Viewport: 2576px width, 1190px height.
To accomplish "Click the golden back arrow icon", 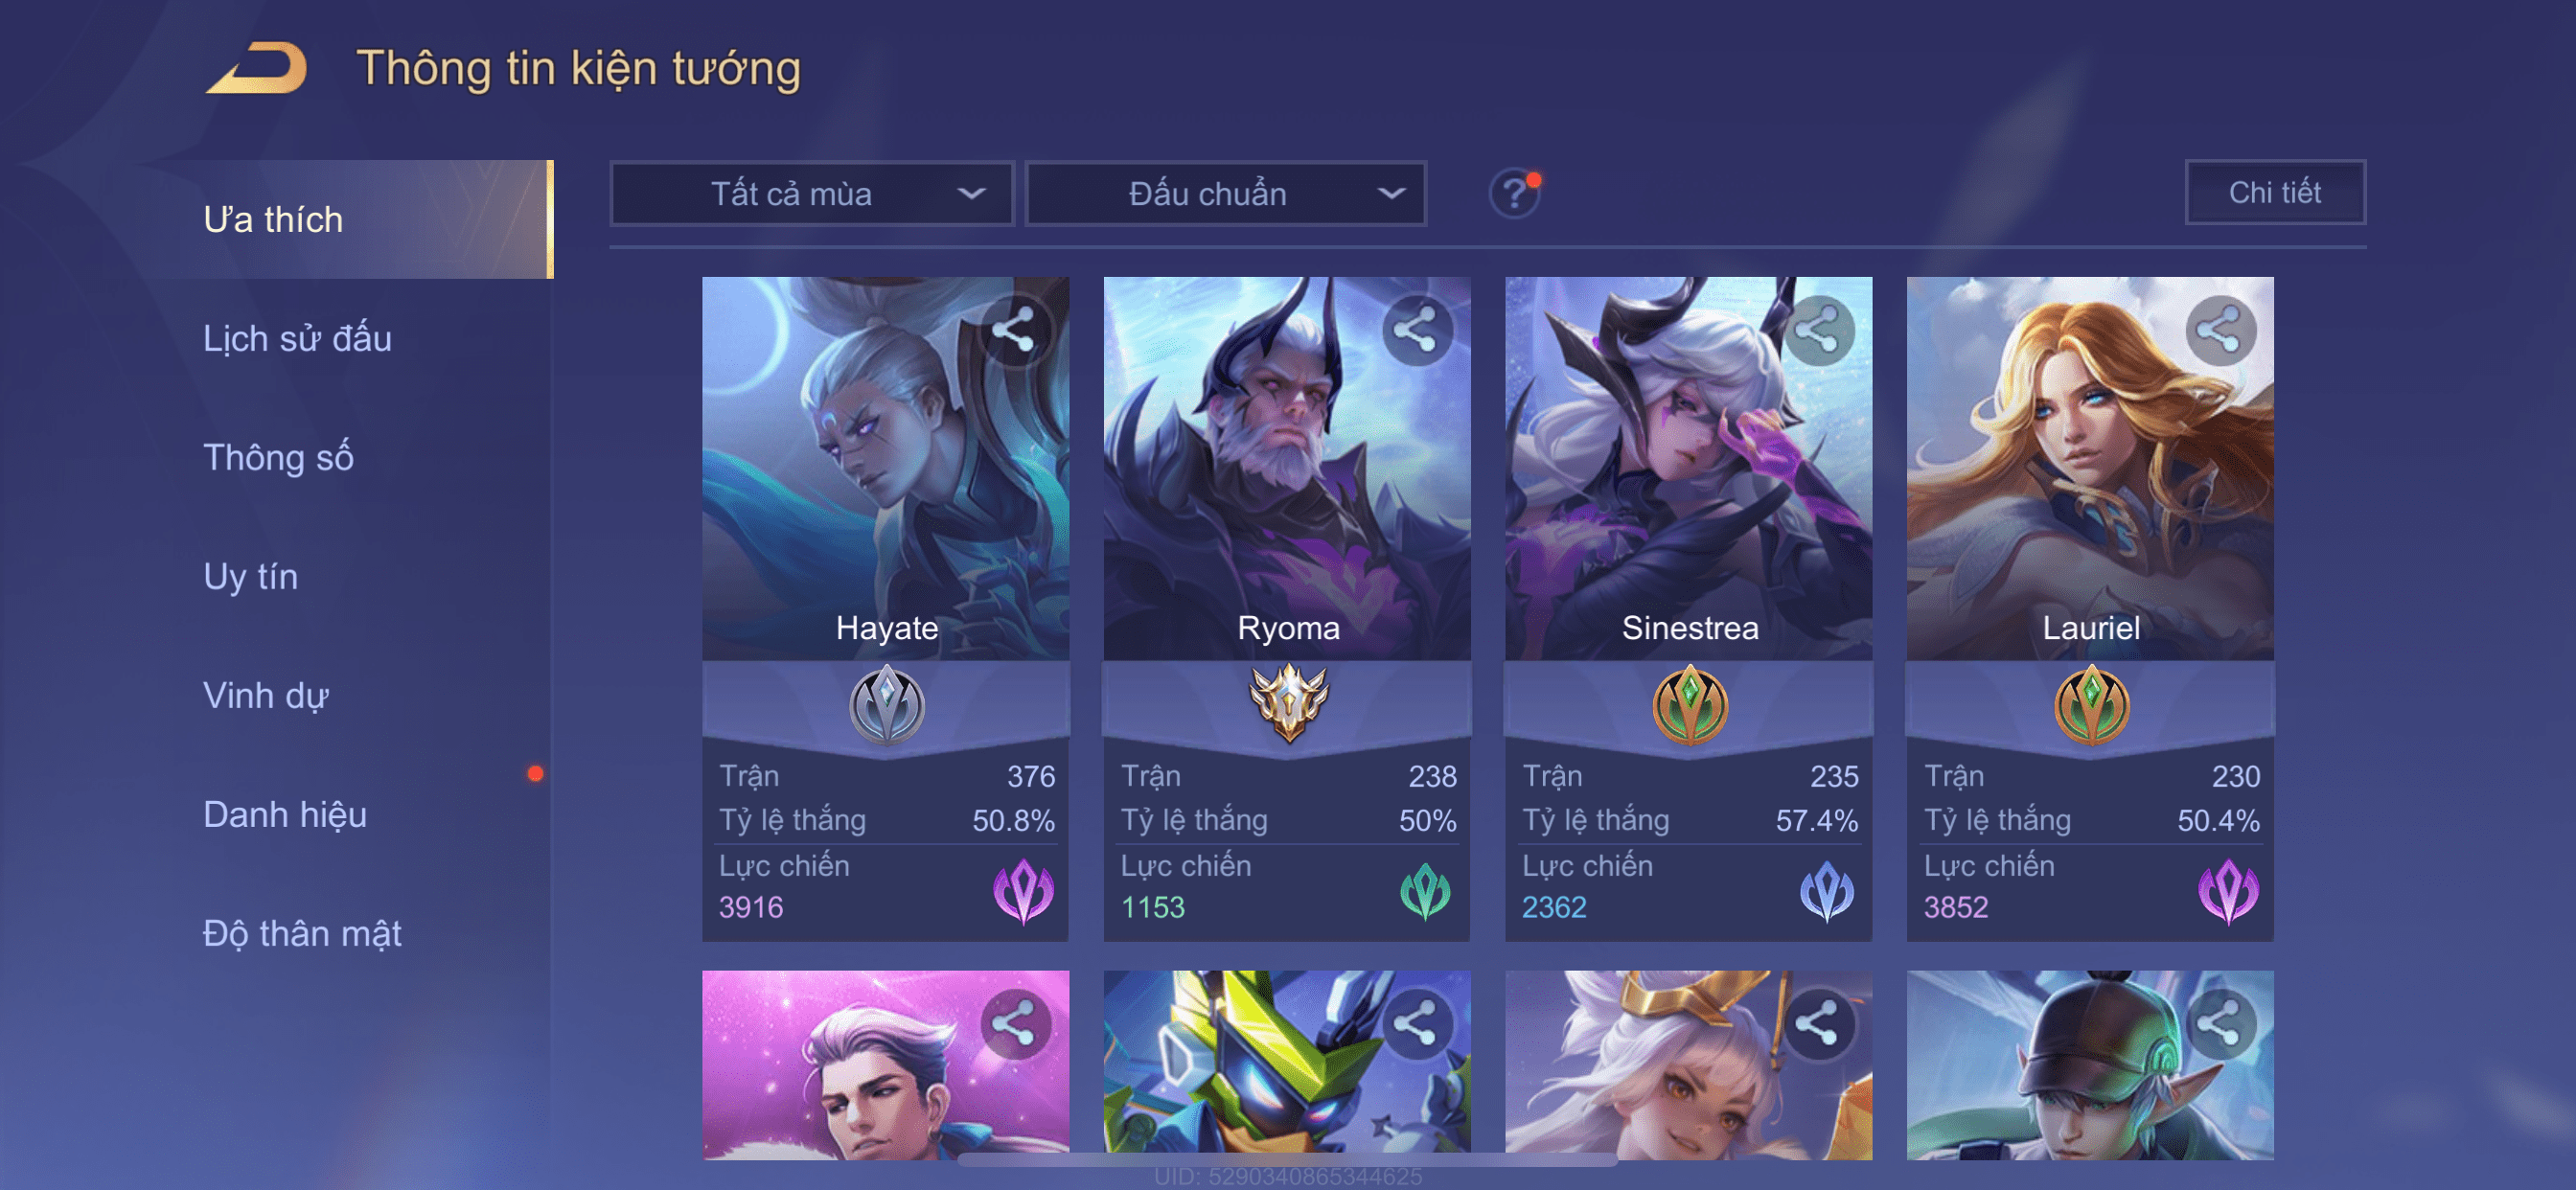I will pyautogui.click(x=257, y=68).
